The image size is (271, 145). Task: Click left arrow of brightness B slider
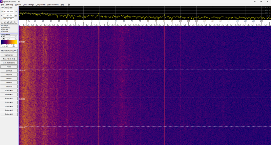click(3, 36)
